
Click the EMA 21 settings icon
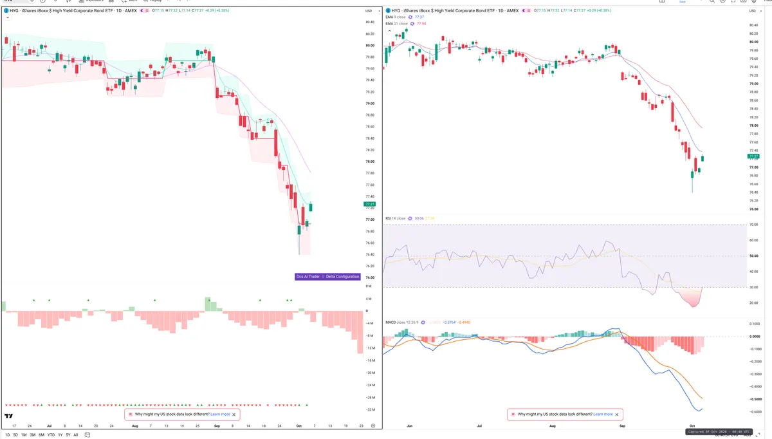[413, 23]
